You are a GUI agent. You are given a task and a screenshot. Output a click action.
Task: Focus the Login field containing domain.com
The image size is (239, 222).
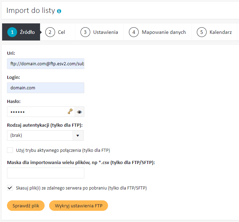46,88
